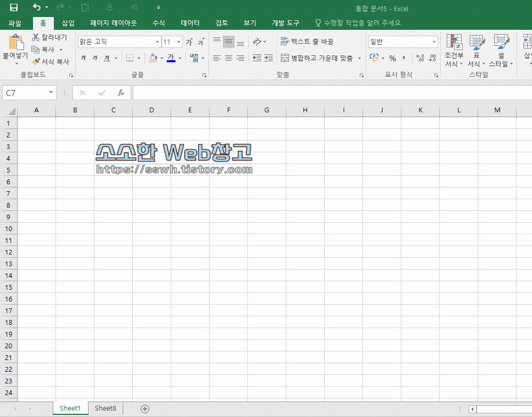Increase decimal places
Viewport: 532px width, 417px height.
[421, 58]
